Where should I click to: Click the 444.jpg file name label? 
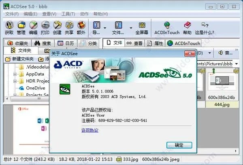[222, 104]
